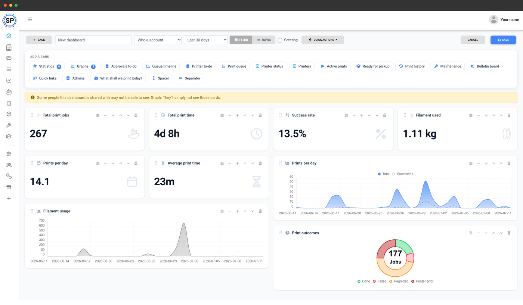Expand the Quick Actions menu
Viewport: 523px width, 305px height.
coord(323,40)
